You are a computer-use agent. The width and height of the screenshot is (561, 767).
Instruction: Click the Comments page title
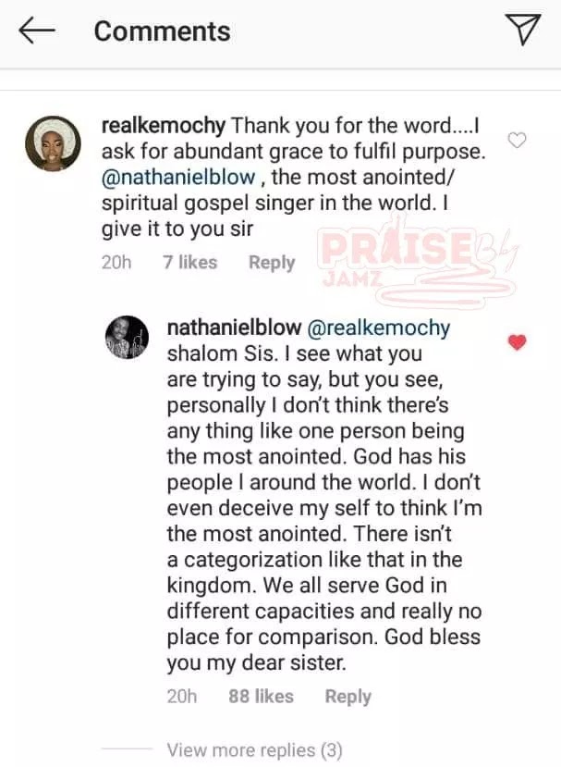(162, 31)
